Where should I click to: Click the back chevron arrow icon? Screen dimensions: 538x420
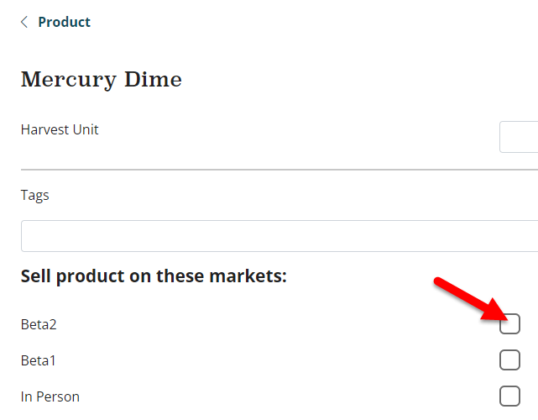pos(24,23)
